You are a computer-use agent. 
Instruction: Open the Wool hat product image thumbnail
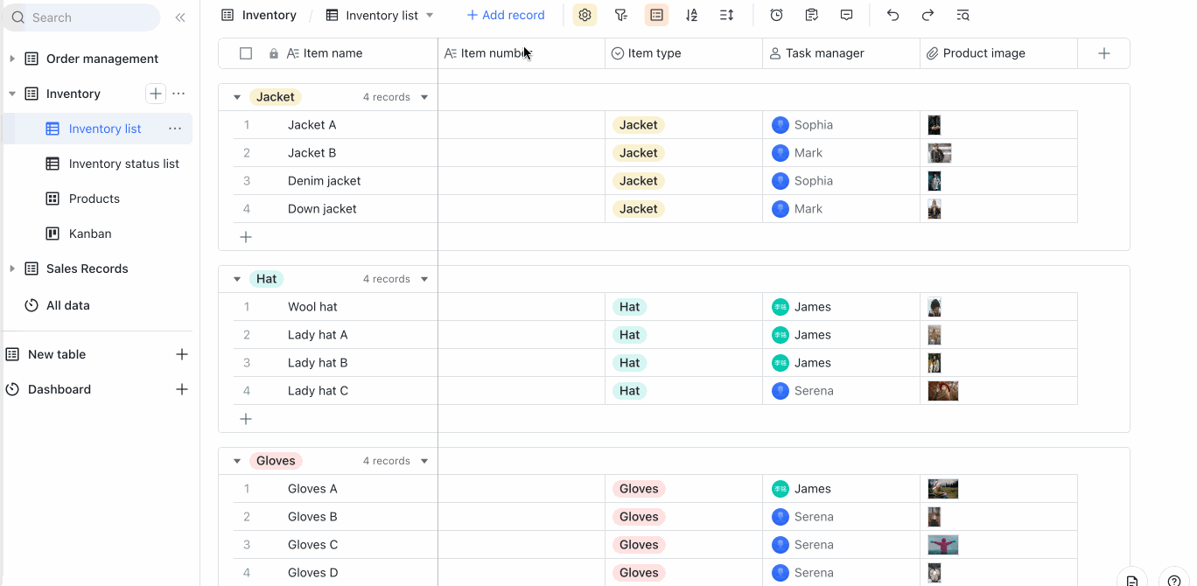(934, 307)
